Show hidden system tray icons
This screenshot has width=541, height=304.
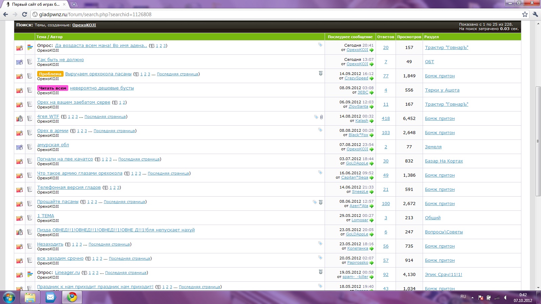click(472, 298)
